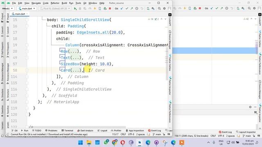
Task: Open the UTF-8 encoding selector in front window
Action: point(131,134)
